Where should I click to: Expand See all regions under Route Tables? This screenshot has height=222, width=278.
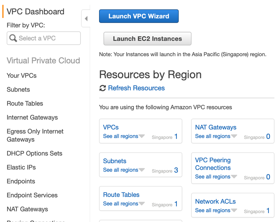pos(124,204)
